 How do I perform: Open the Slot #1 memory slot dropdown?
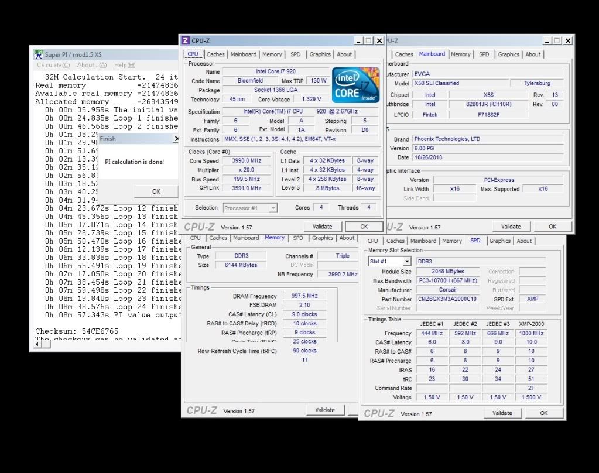[x=389, y=261]
